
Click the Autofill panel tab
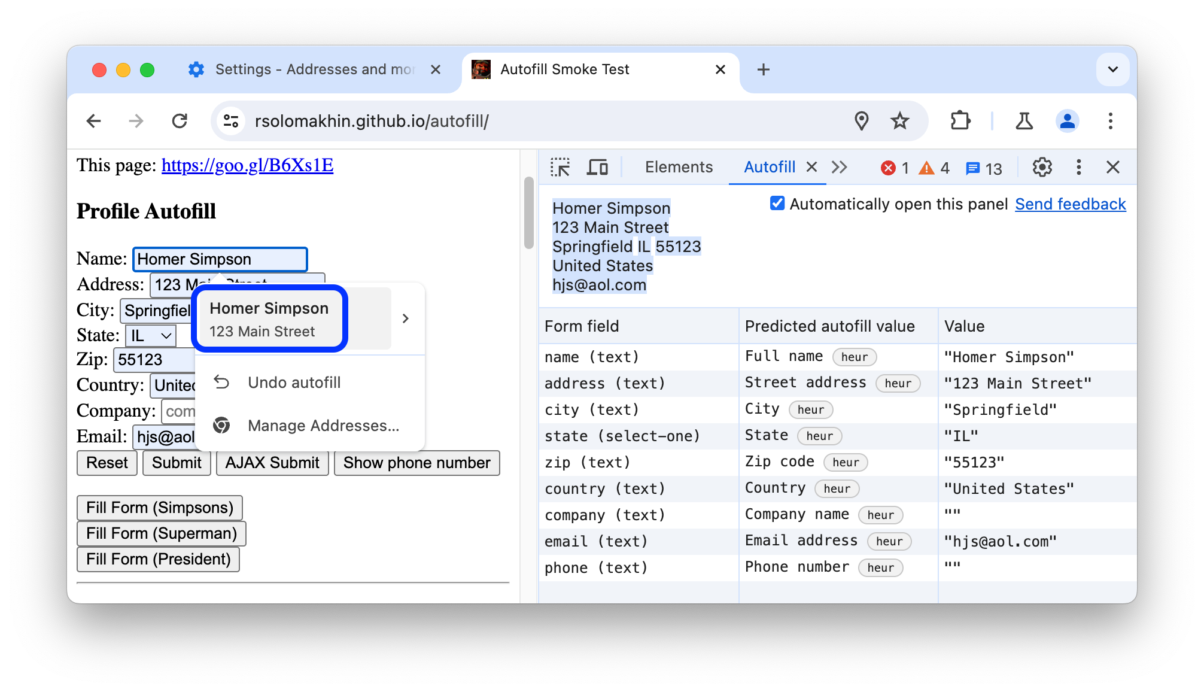coord(768,166)
